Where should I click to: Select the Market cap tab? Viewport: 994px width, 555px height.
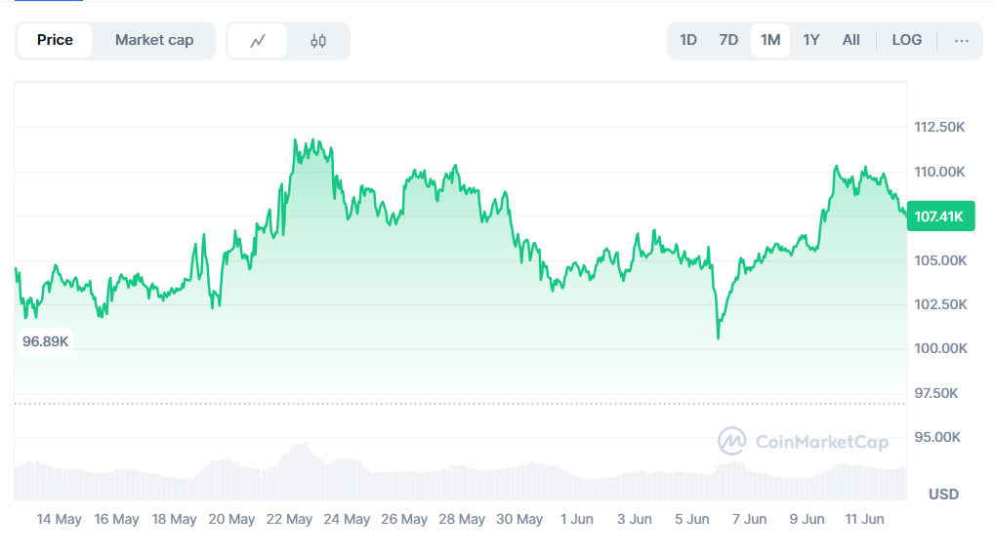pyautogui.click(x=154, y=41)
